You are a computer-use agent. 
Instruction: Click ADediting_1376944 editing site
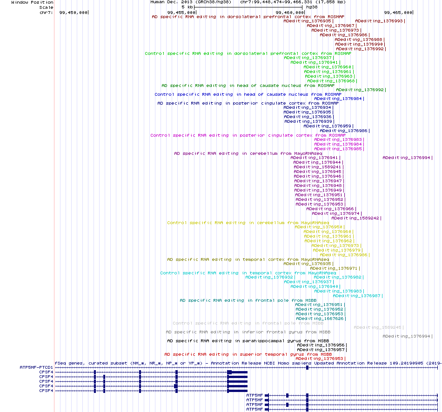click(x=317, y=162)
